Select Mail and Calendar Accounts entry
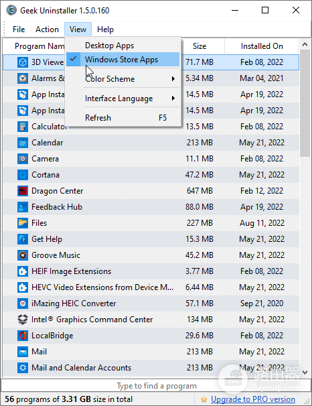The height and width of the screenshot is (406, 312). (151, 368)
